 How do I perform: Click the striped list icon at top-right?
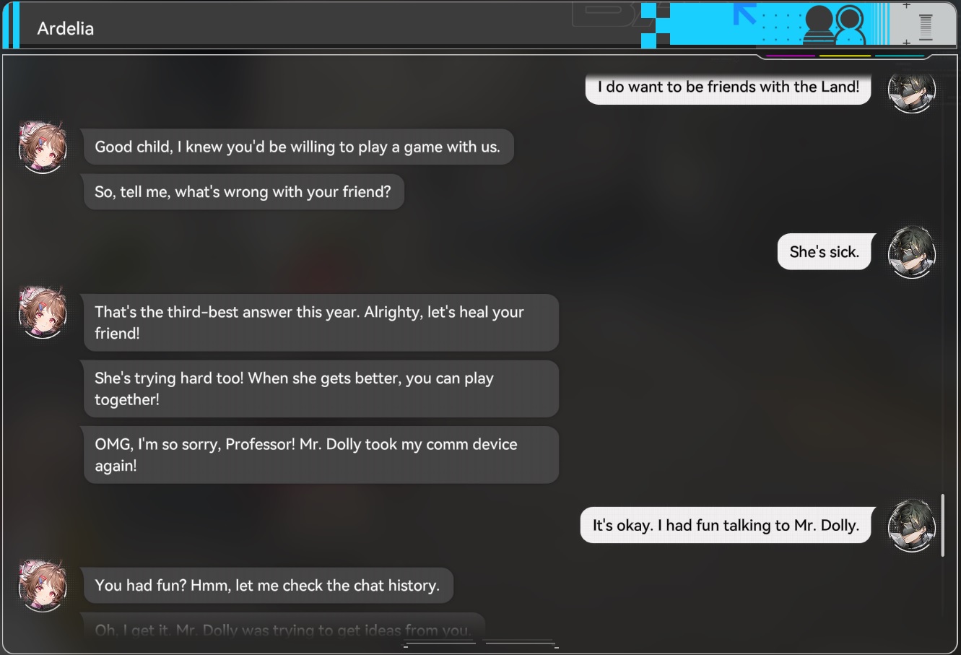pos(926,26)
